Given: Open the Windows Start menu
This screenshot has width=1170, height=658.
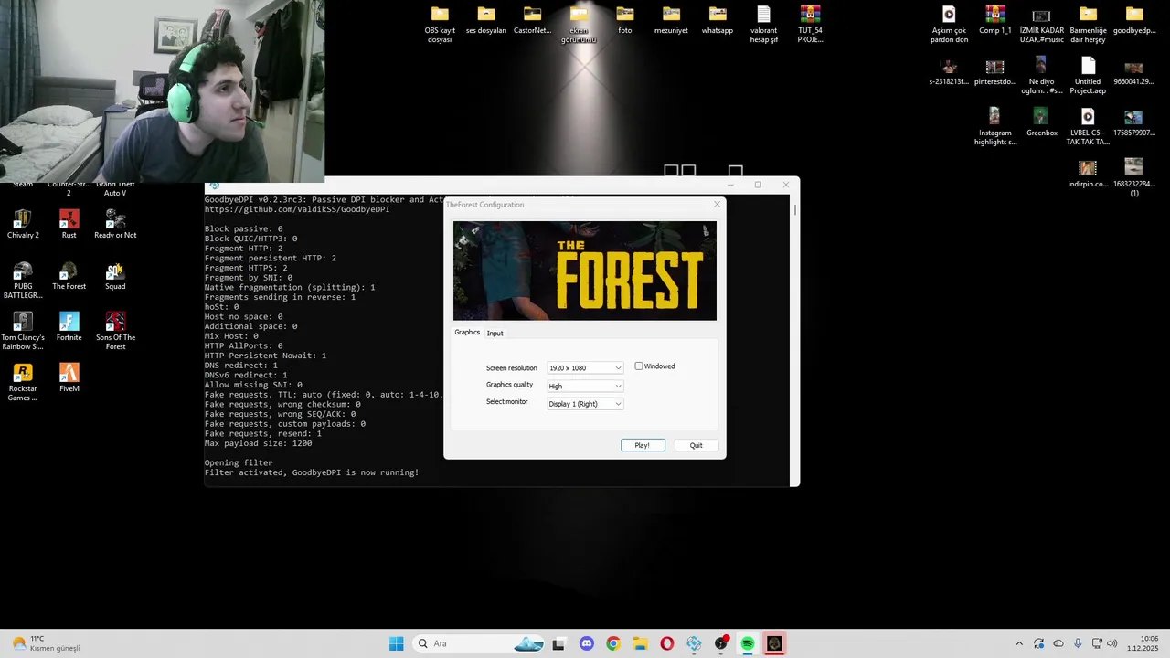Looking at the screenshot, I should pos(396,643).
